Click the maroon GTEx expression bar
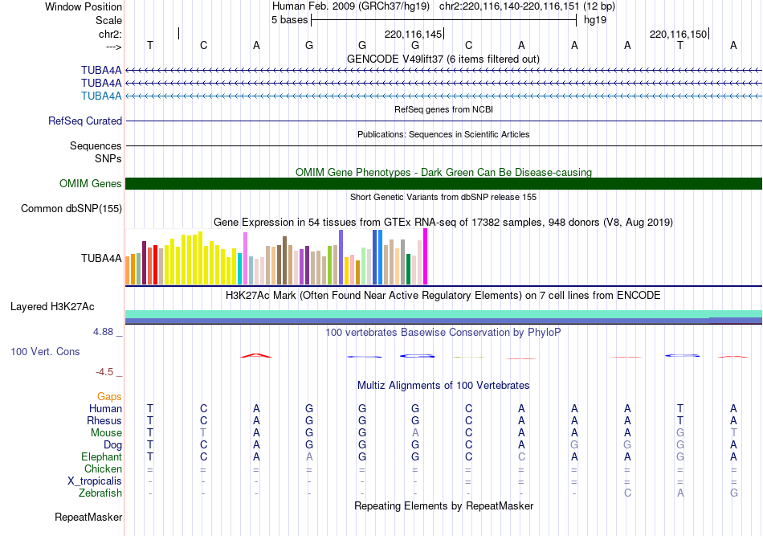 145,263
